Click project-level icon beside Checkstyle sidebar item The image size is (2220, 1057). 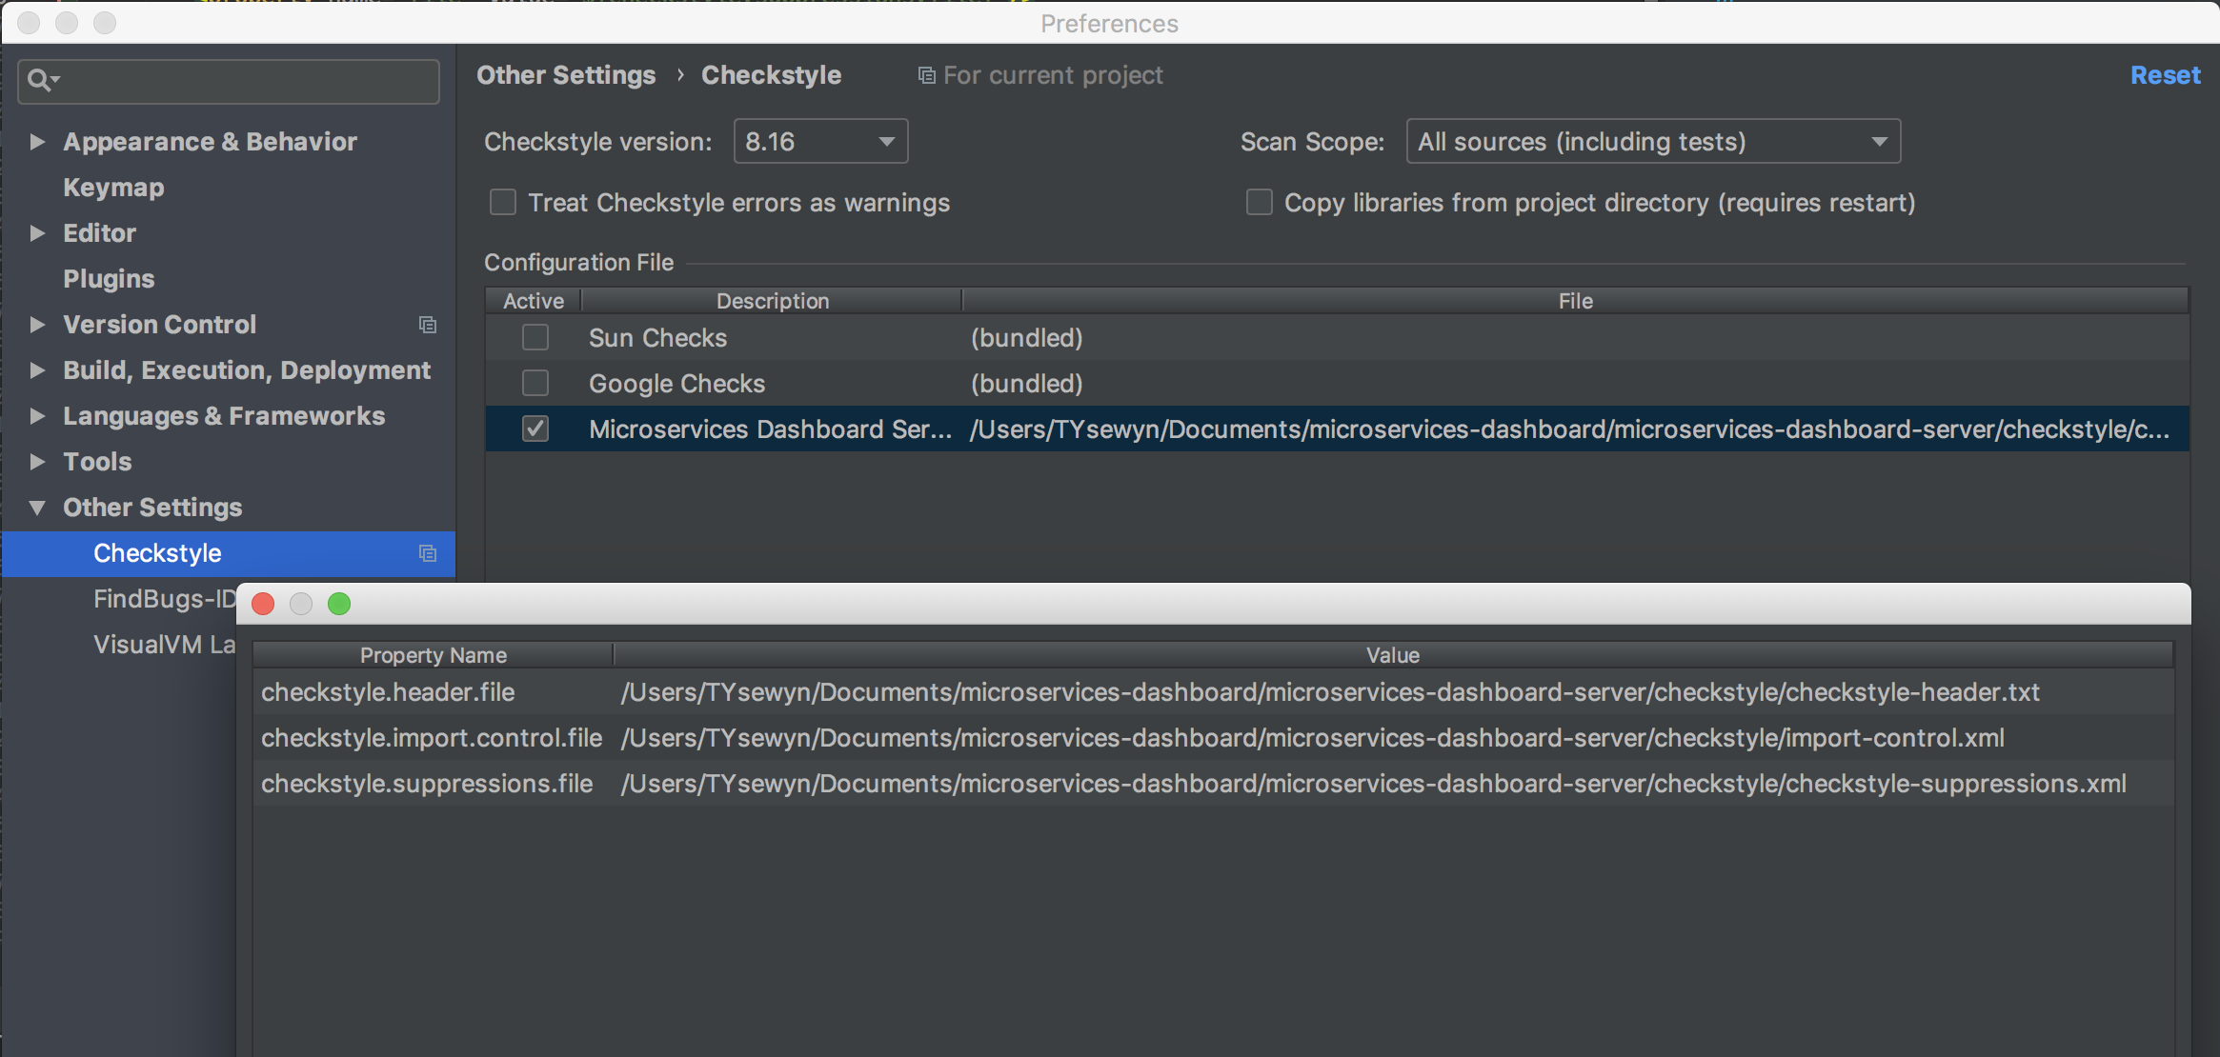tap(428, 554)
